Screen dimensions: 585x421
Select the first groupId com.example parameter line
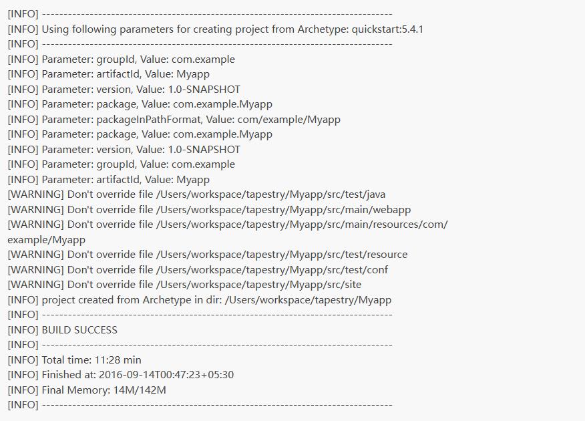click(x=122, y=59)
